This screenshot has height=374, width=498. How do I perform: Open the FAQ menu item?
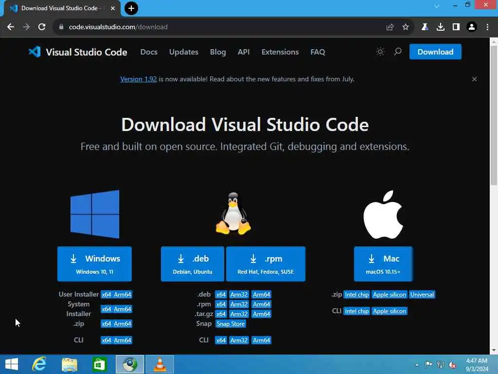[x=318, y=52]
